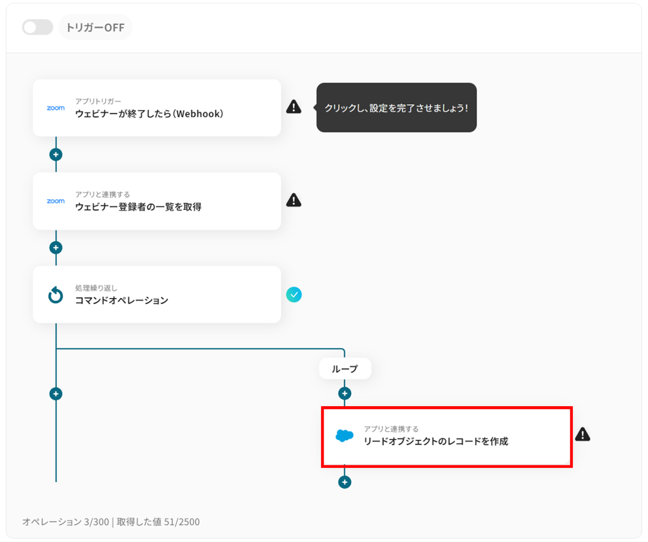Open the コマンドオペレーション loop step card
Viewport: 648px width, 542px height.
[x=157, y=295]
